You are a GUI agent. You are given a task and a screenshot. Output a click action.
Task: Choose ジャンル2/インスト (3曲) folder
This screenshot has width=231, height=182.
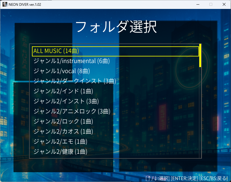coord(66,101)
